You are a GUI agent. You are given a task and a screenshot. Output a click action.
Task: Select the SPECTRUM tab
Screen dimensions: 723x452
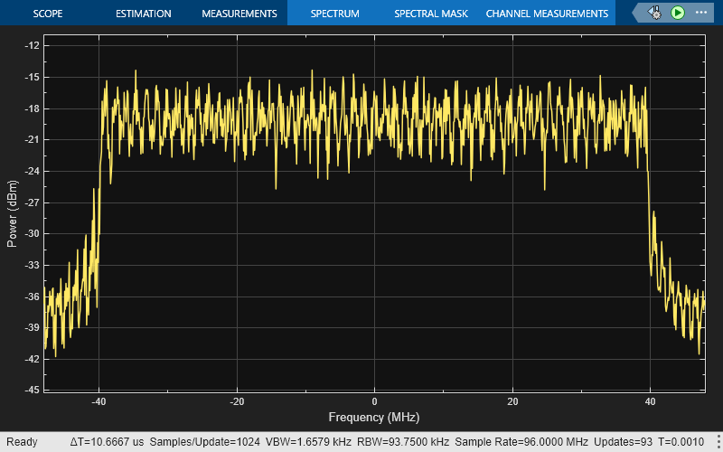point(334,14)
